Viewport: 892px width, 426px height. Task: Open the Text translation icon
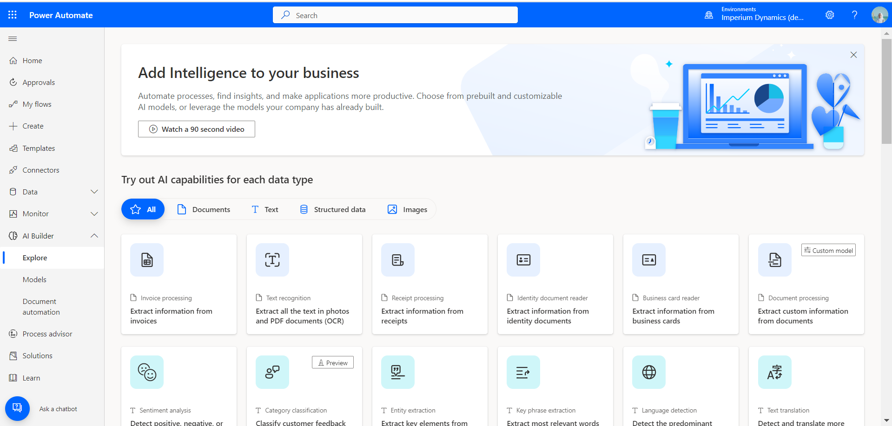pos(774,372)
